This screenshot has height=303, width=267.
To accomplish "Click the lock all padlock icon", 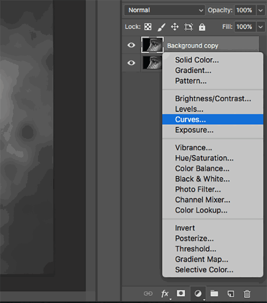I will point(202,27).
